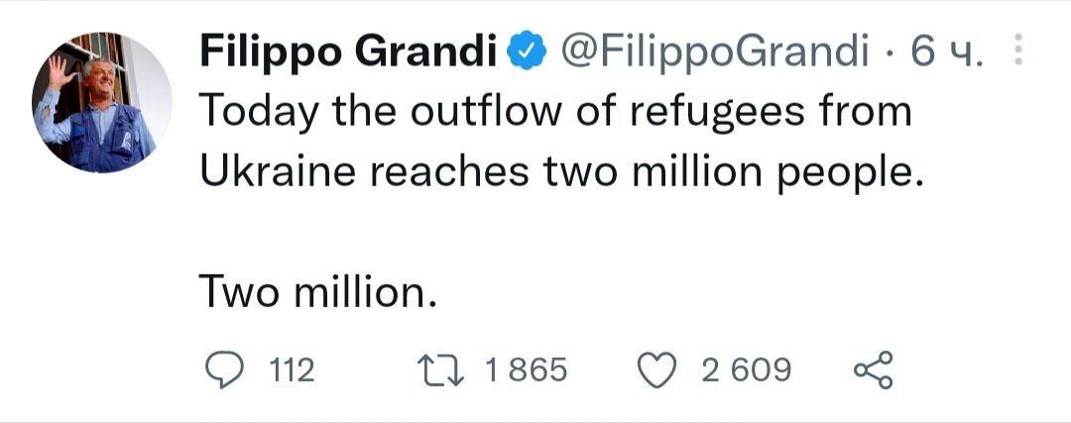Click the blue verified badge
Screen dimensions: 1071x423
525,51
